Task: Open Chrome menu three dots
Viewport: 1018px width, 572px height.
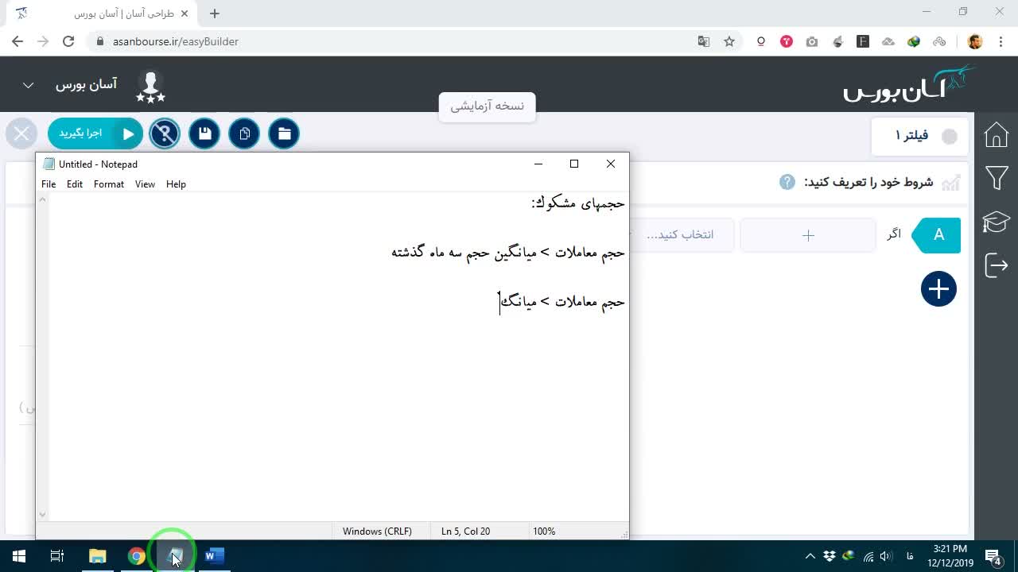Action: (x=1001, y=41)
